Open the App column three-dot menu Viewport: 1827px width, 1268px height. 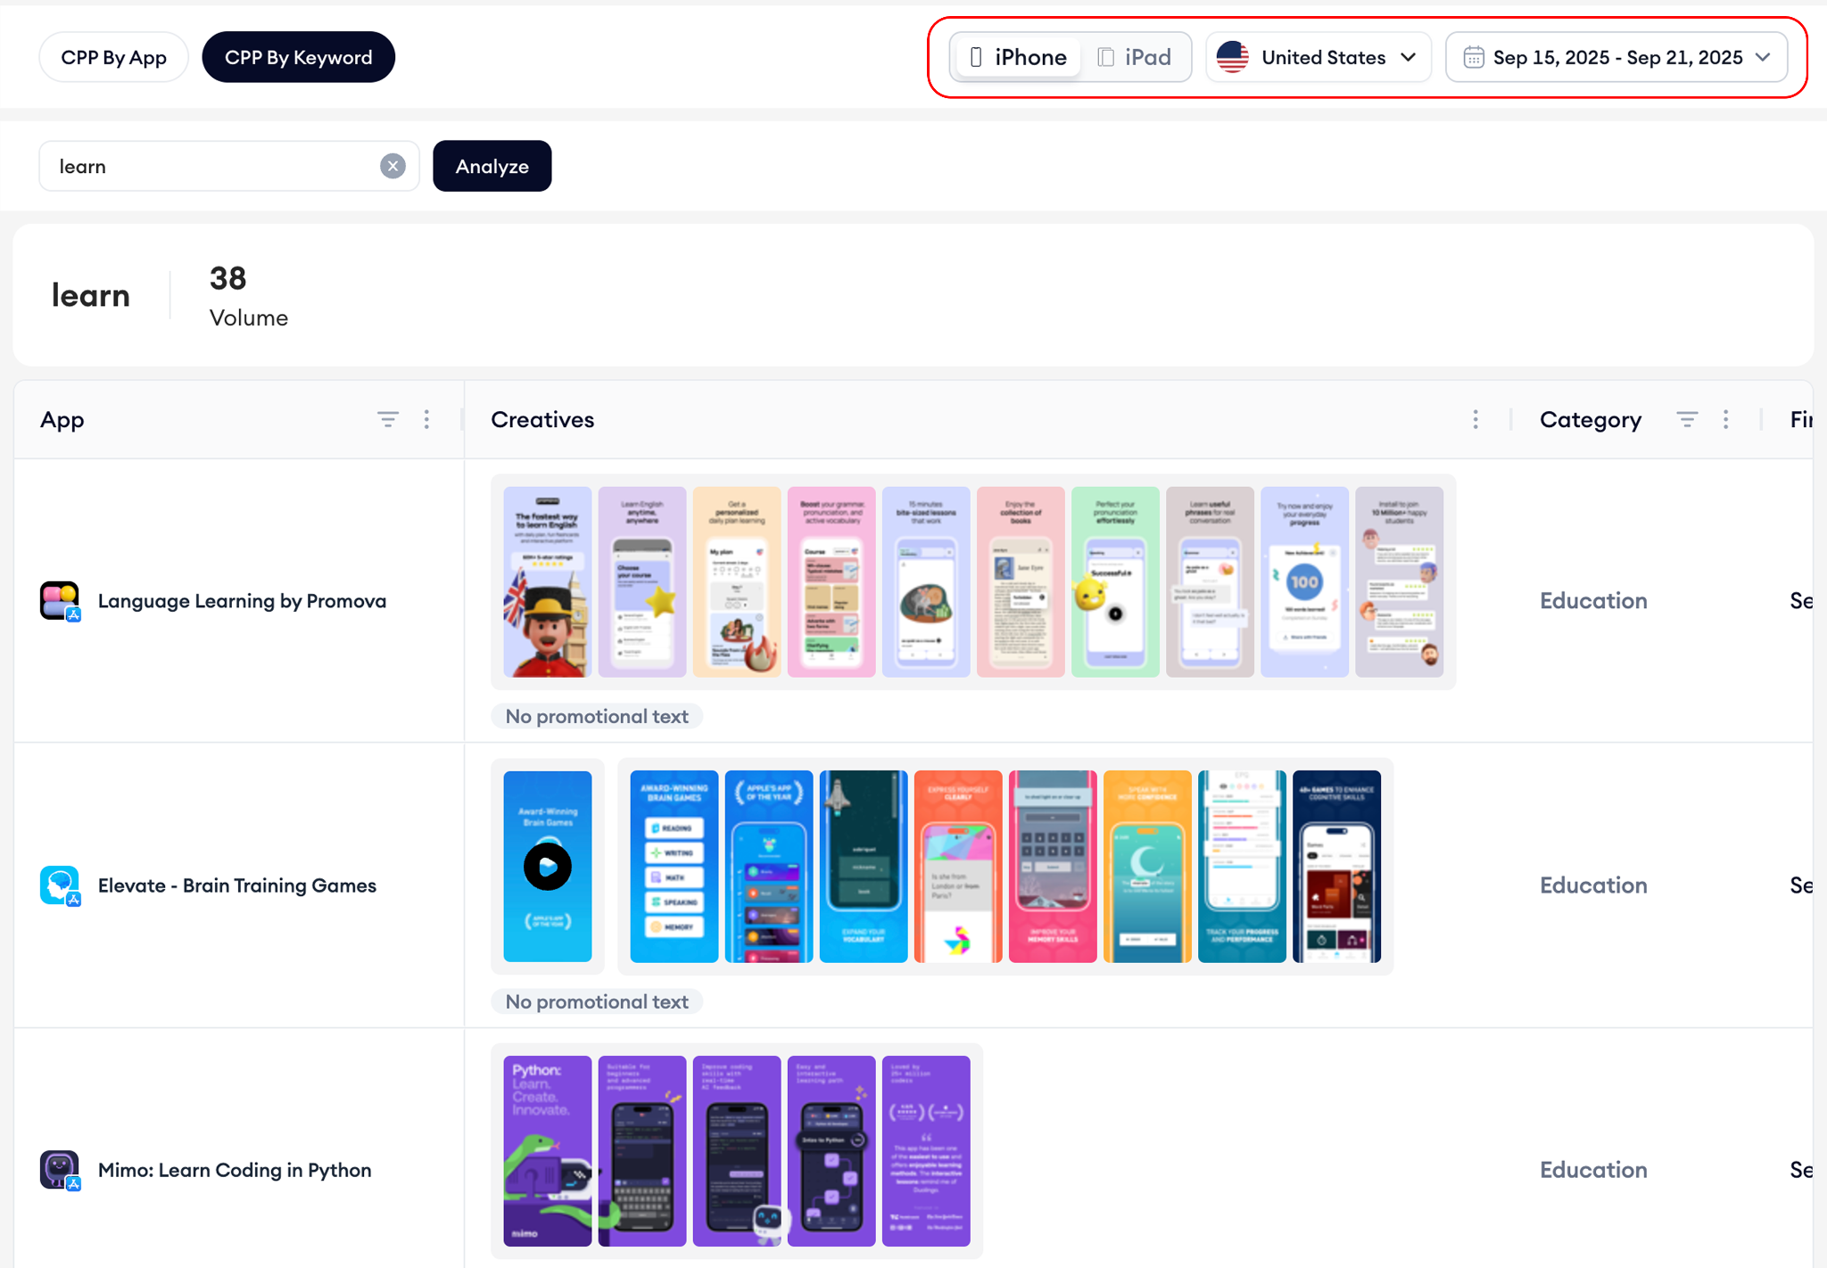coord(426,419)
